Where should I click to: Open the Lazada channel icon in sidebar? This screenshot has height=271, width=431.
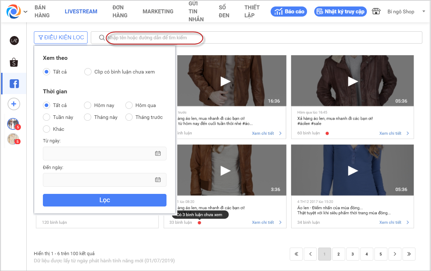point(14,41)
